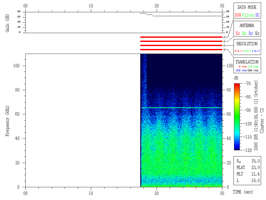Click the 1-bit resolution label
The image size is (266, 200).
coord(256,51)
